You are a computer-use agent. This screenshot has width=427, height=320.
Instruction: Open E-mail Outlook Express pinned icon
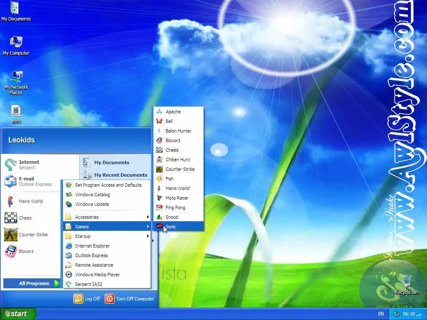[10, 181]
